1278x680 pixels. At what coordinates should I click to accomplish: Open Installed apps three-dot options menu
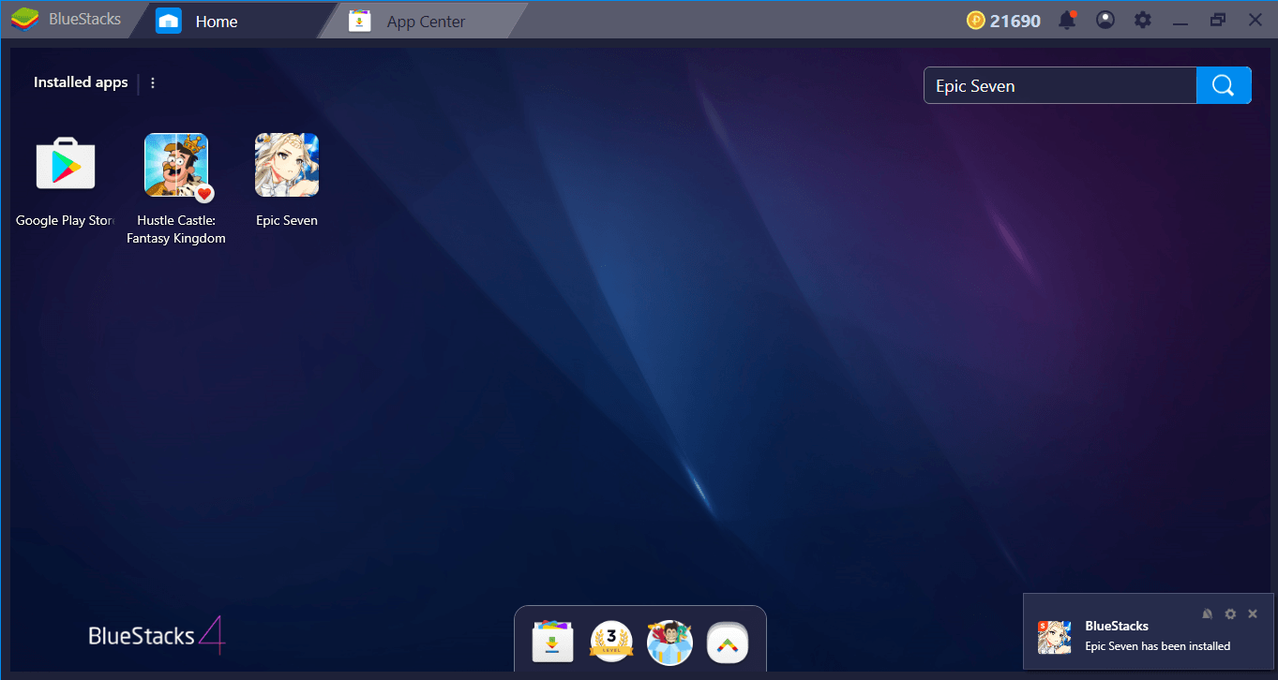click(153, 82)
